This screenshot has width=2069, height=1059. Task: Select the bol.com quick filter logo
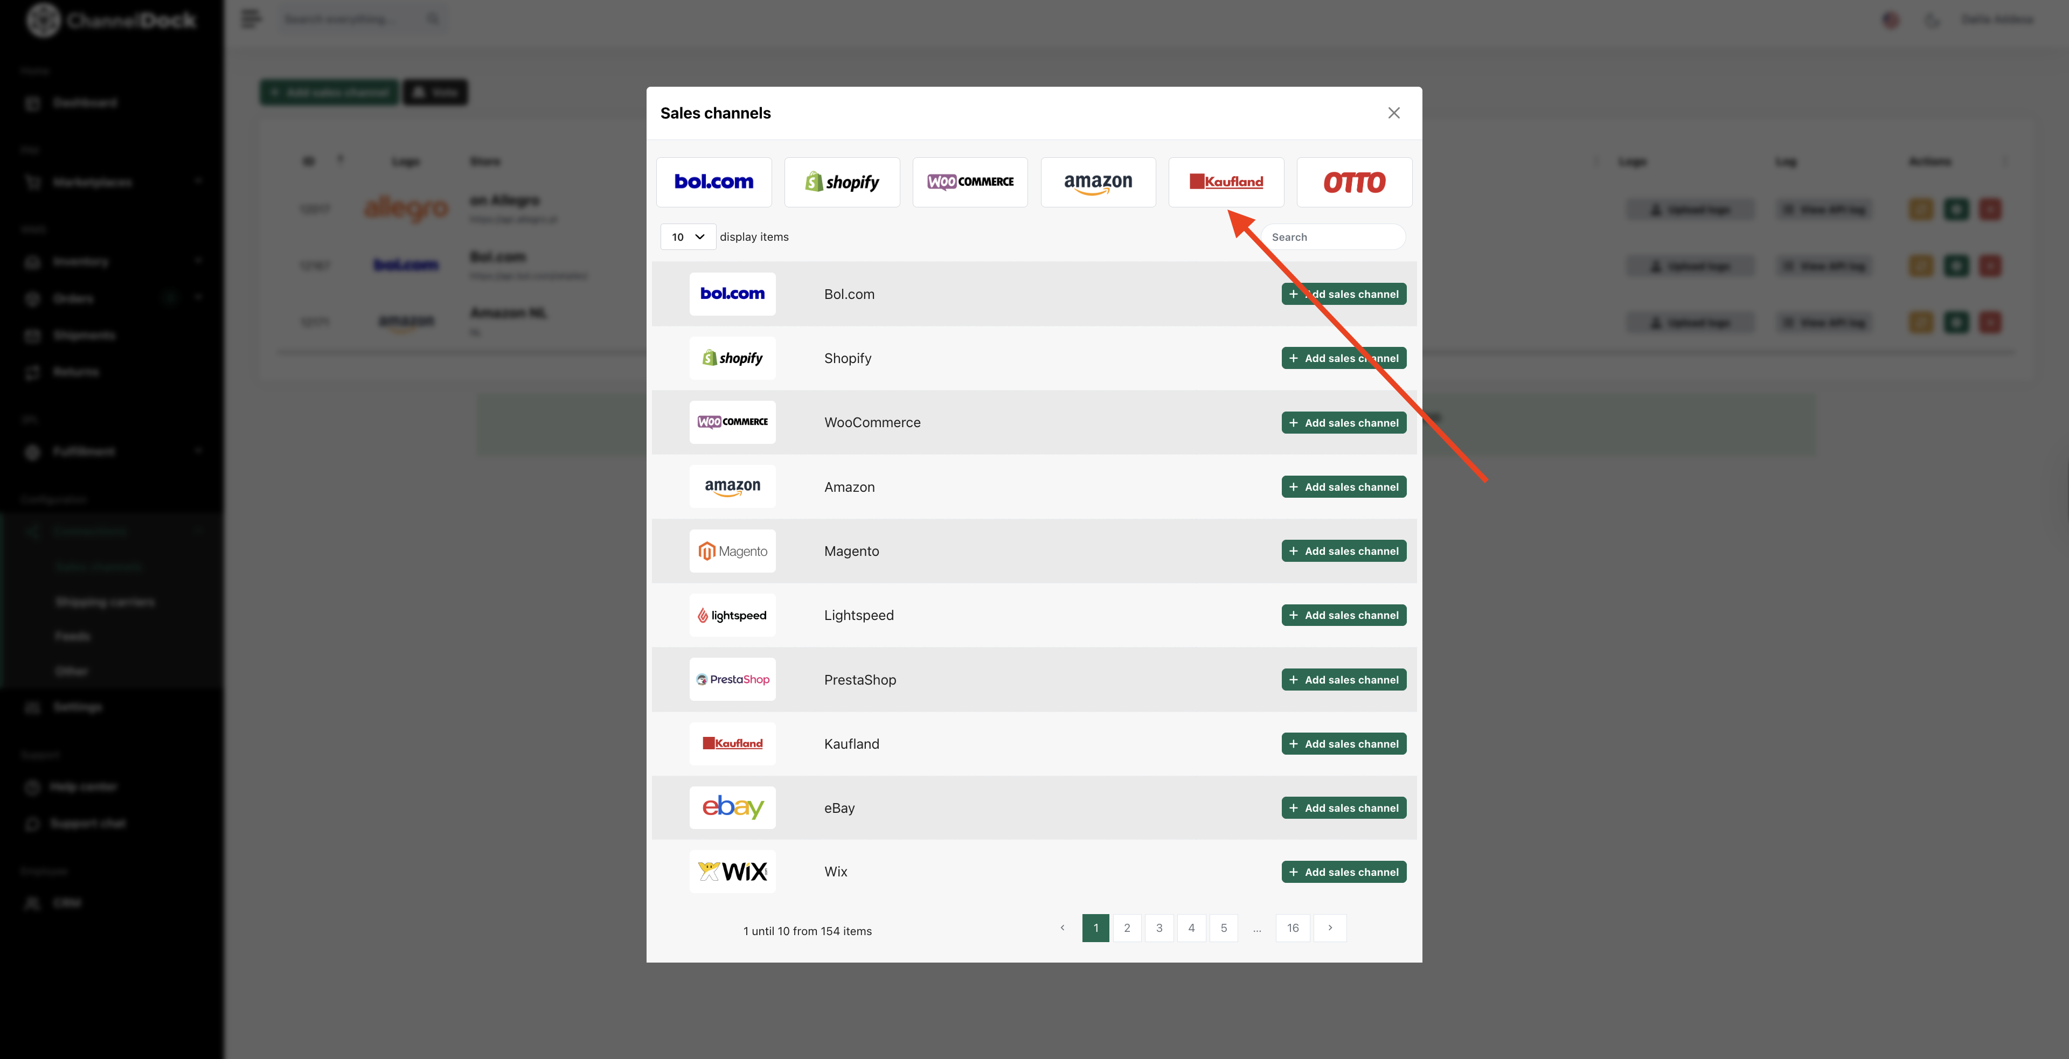[x=713, y=182]
